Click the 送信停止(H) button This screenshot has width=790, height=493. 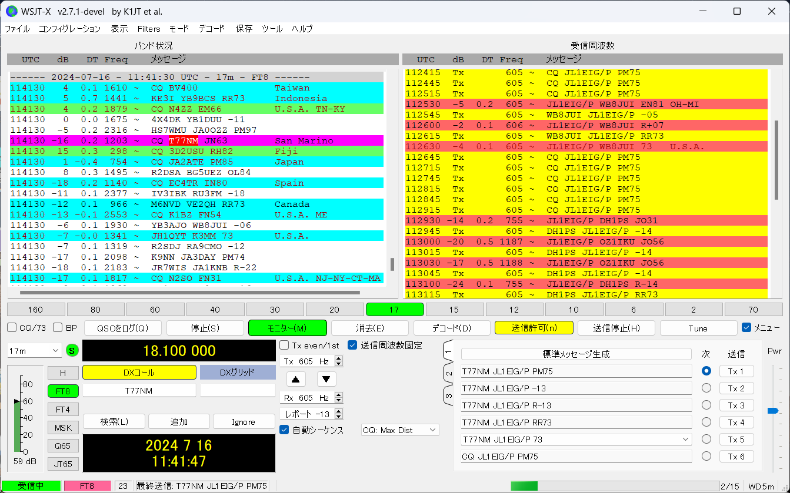point(616,328)
